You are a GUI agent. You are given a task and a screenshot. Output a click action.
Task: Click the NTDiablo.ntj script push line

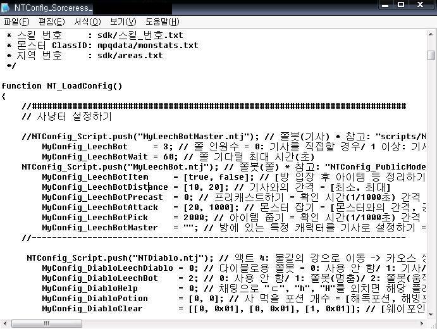(x=226, y=258)
